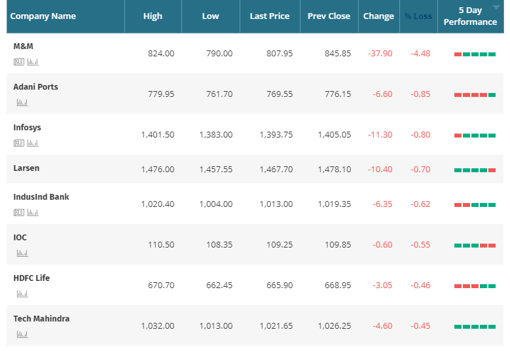This screenshot has height=351, width=510.
Task: Sort the table by Change column
Action: 378,16
